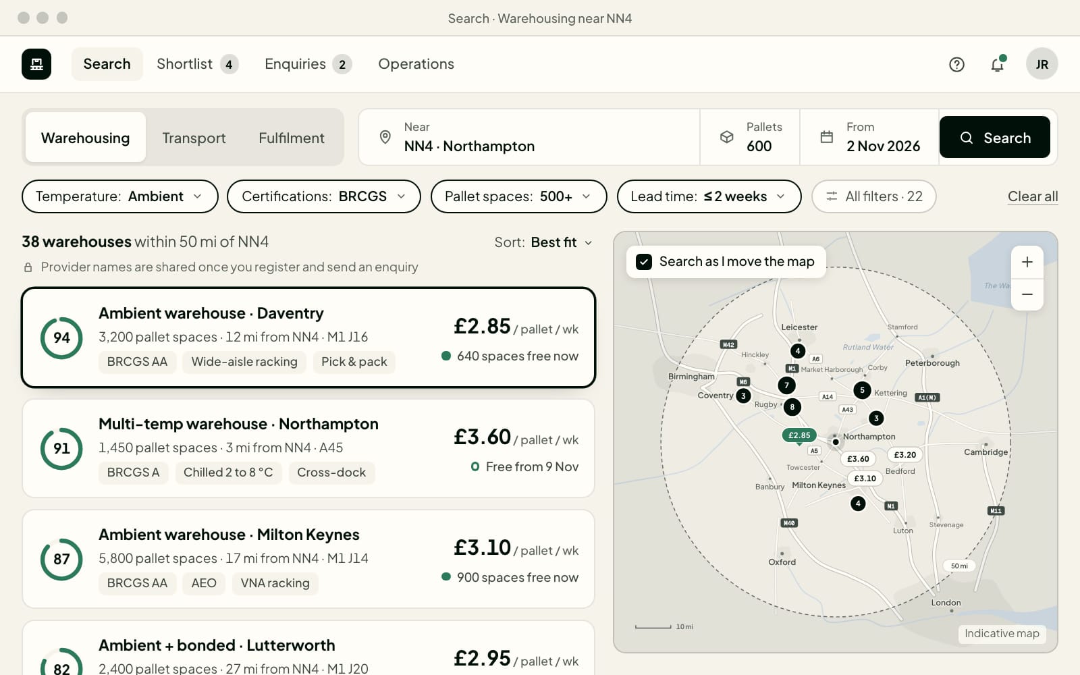The height and width of the screenshot is (675, 1080).
Task: Click the cluster marker 5 near Kettering
Action: 862,390
